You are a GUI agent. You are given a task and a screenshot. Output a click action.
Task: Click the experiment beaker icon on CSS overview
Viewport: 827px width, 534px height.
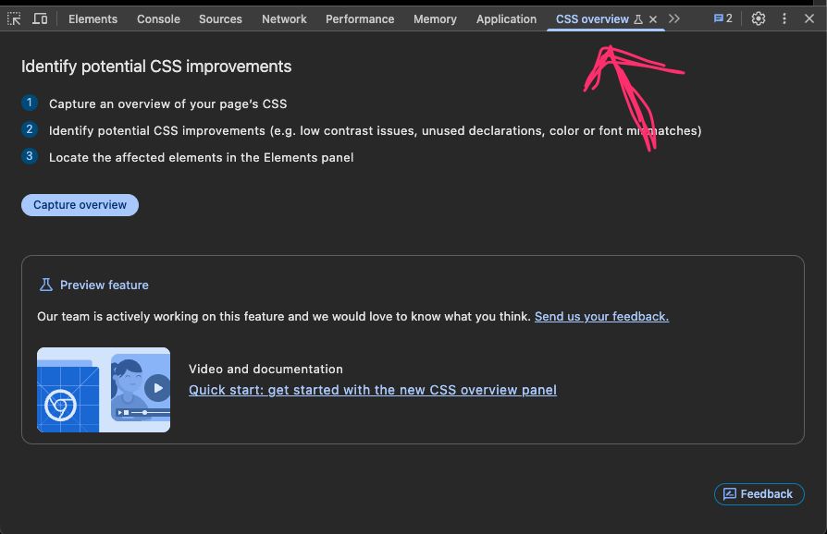[x=638, y=18]
